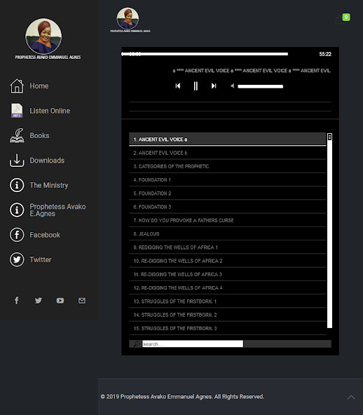Play track 7. HOW DO YOU PROVOKE A FATHERS CURSE
The image size is (363, 415).
(x=228, y=220)
